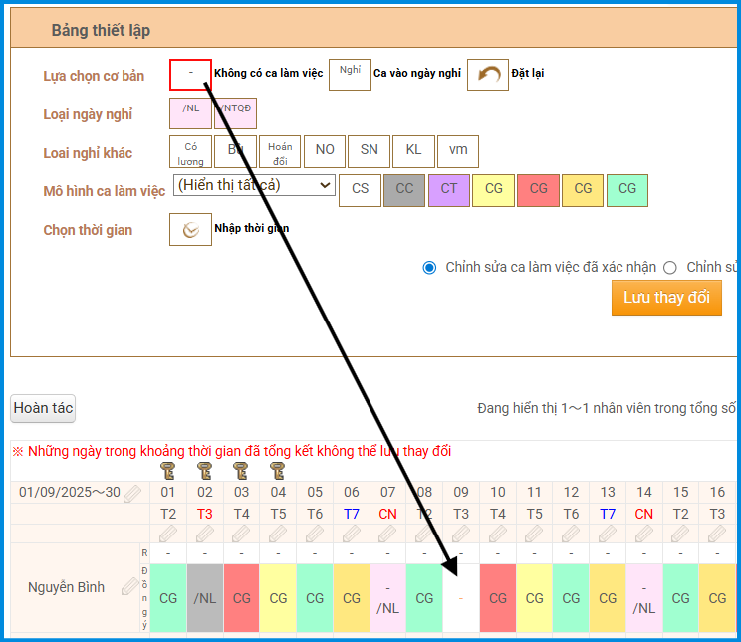741x642 pixels.
Task: Click the Lưu thay đổi save button
Action: click(665, 298)
